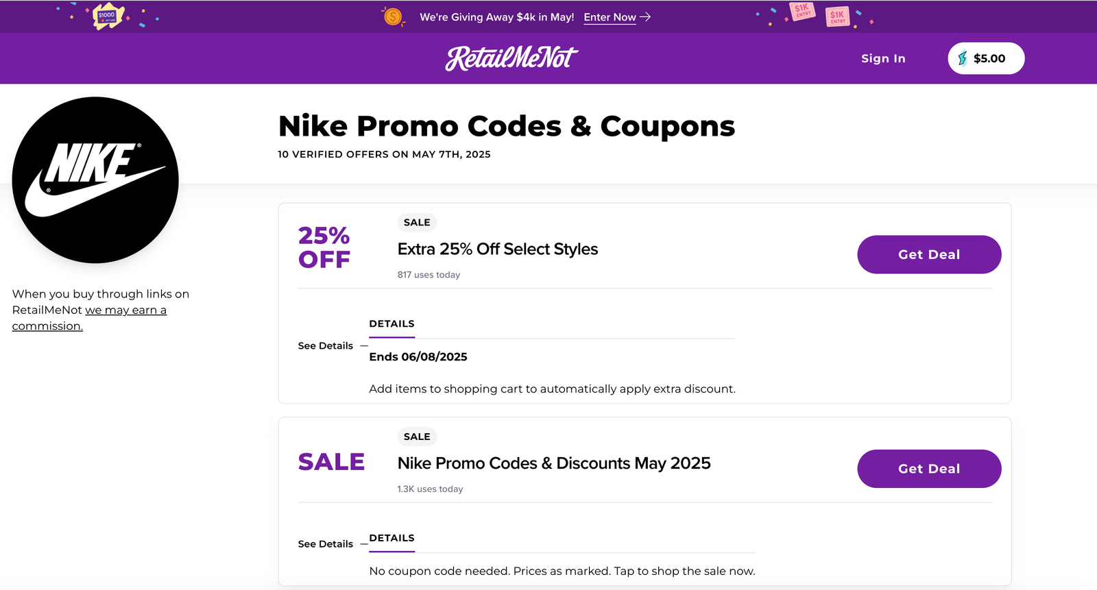Click the lightning bolt cash back icon

click(963, 58)
